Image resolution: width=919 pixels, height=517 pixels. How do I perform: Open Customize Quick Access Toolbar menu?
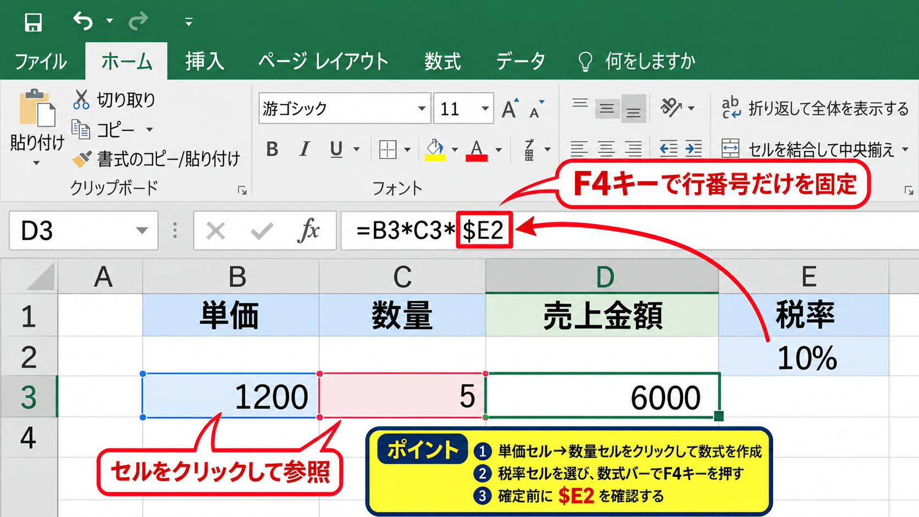pyautogui.click(x=189, y=22)
